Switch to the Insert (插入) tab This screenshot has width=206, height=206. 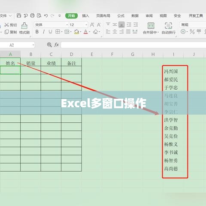click(85, 15)
